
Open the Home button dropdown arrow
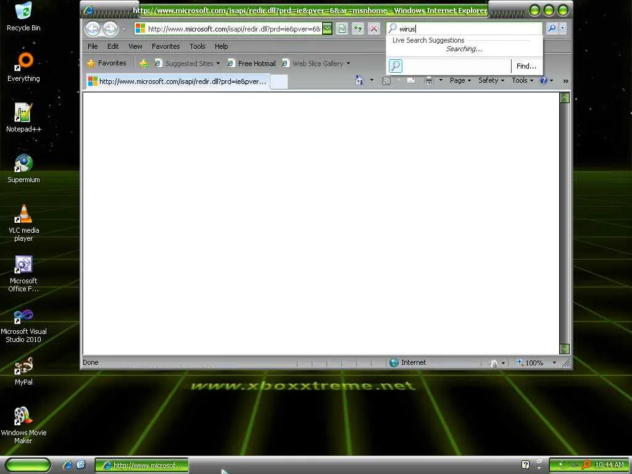pos(372,81)
